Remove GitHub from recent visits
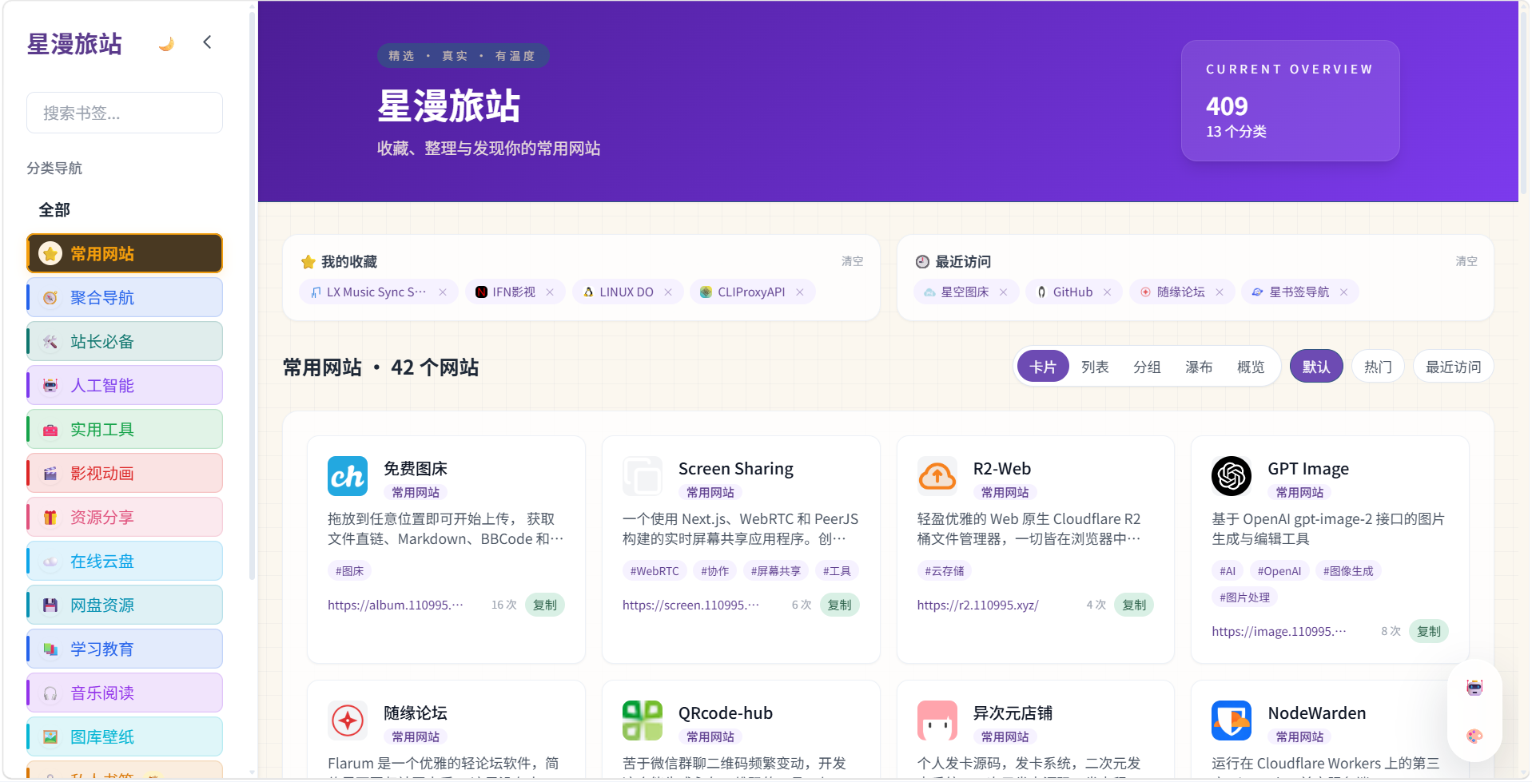Image resolution: width=1532 pixels, height=782 pixels. click(1107, 292)
